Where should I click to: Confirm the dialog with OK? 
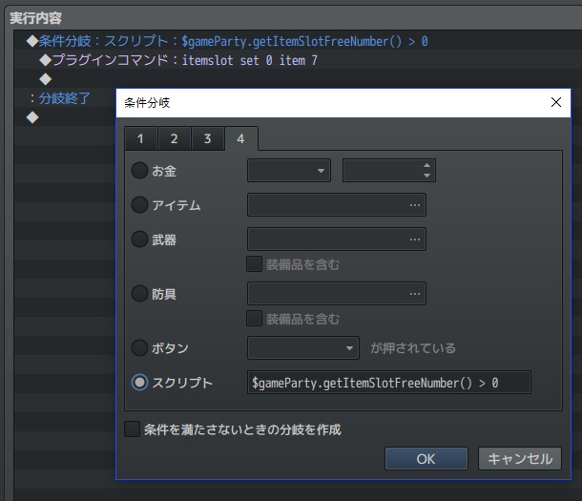coord(426,459)
